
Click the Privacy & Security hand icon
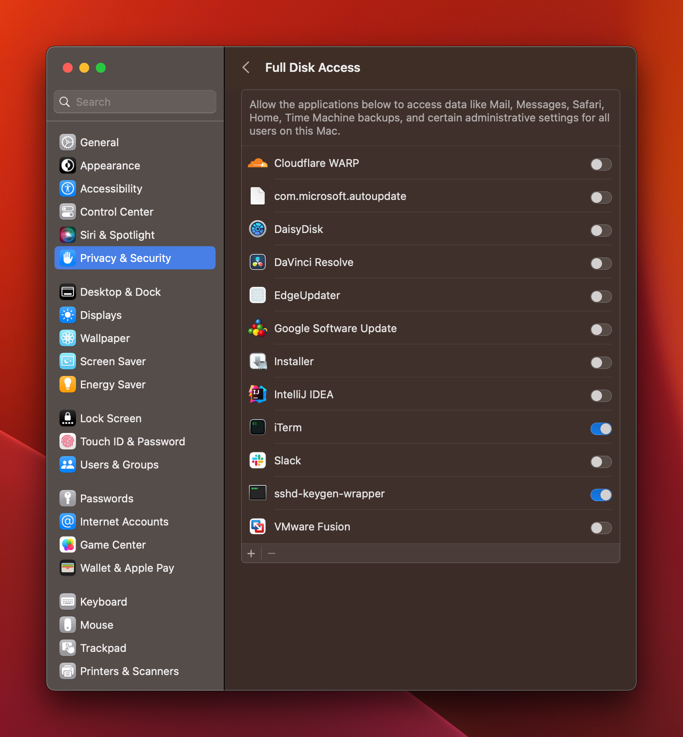point(67,258)
